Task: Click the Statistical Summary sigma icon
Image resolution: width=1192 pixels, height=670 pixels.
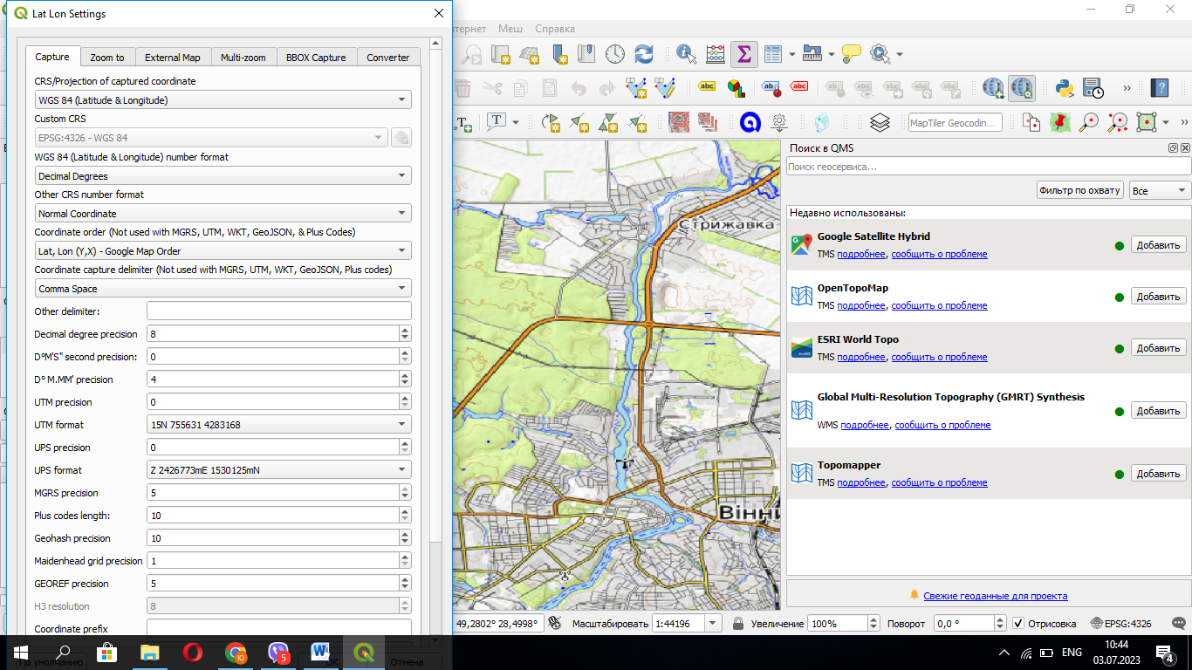Action: (743, 54)
